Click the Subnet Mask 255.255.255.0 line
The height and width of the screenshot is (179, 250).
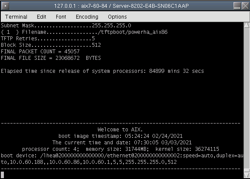pos(66,26)
